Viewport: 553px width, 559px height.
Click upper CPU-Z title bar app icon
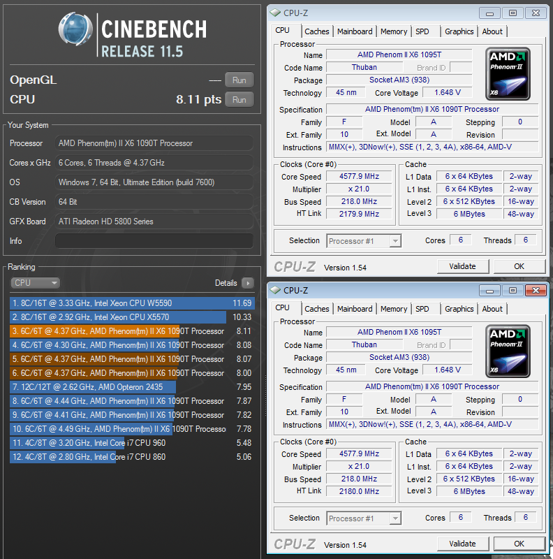pos(275,13)
